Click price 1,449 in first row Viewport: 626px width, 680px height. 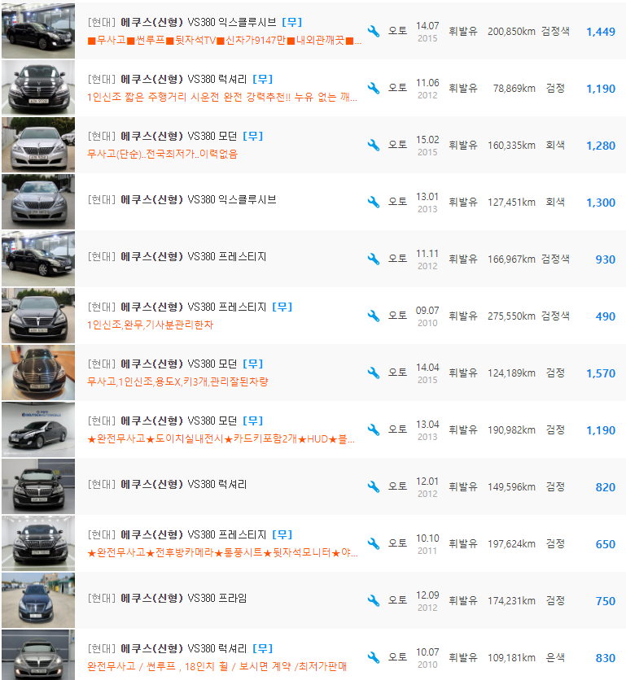(601, 32)
